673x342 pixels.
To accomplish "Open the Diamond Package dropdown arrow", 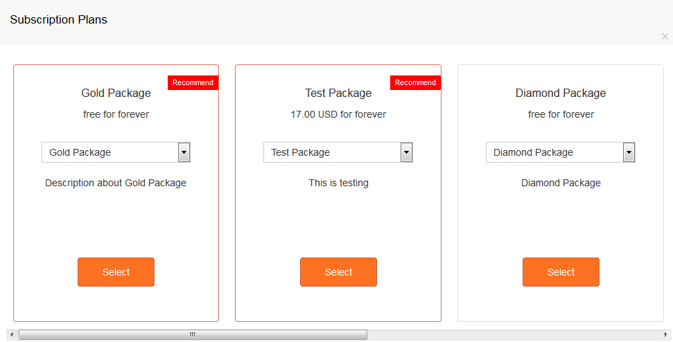I will pos(629,152).
